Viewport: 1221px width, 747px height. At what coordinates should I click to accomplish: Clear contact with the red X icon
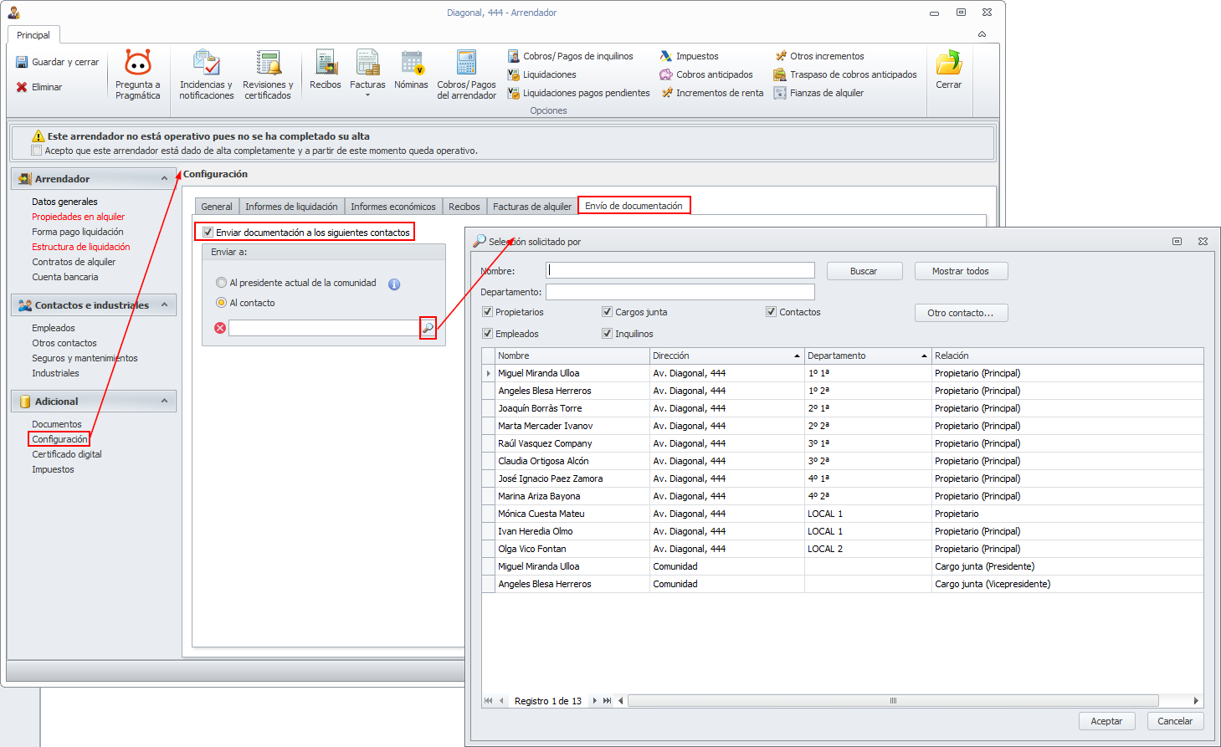pyautogui.click(x=220, y=328)
